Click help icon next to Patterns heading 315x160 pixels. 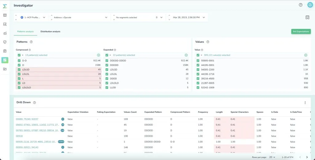tap(31, 42)
